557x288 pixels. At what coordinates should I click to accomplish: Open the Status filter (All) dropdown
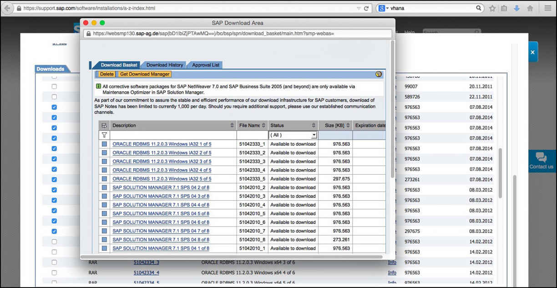(314, 135)
